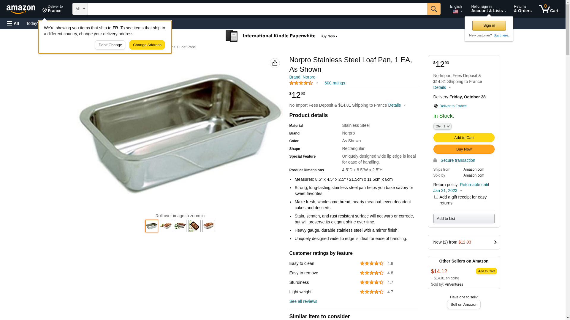The image size is (570, 320).
Task: Click the Deliver to France location icon
Action: pos(436,106)
